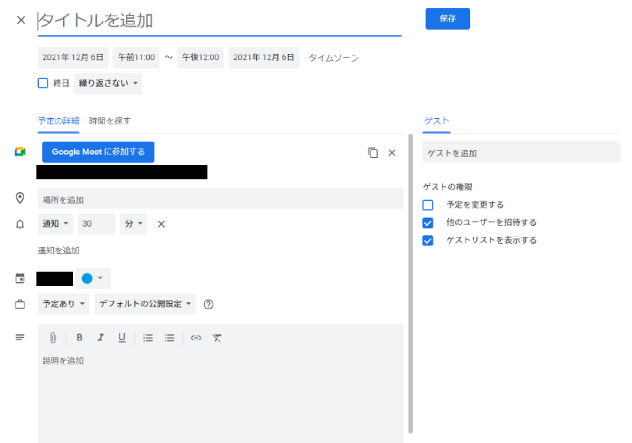Open the デフォルトの公開設定 visibility dropdown

click(x=144, y=304)
